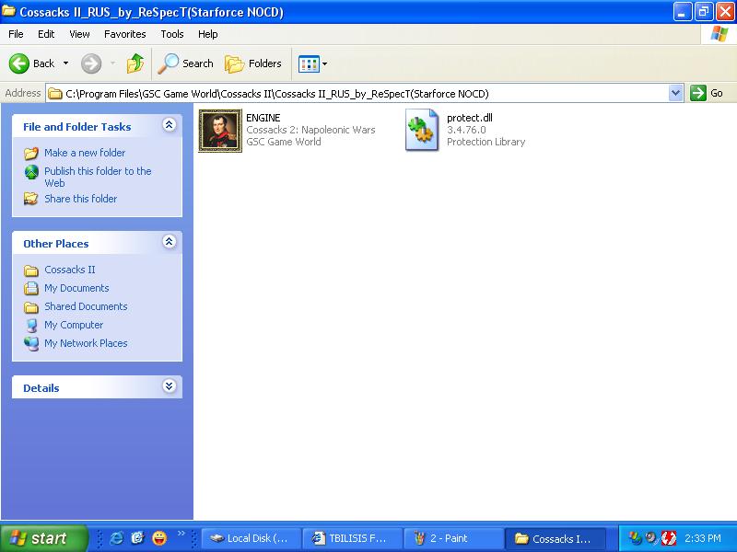Click Share this folder link
This screenshot has height=552, width=737.
point(81,199)
